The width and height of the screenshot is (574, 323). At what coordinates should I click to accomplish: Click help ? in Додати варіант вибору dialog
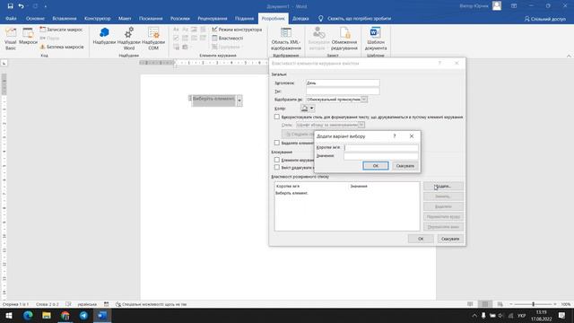pyautogui.click(x=395, y=135)
